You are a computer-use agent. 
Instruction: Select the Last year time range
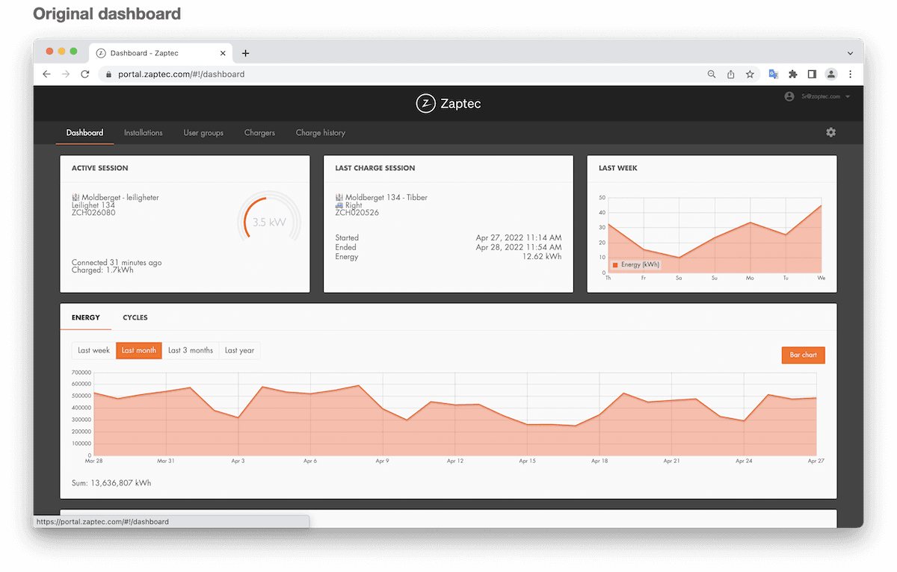(239, 350)
